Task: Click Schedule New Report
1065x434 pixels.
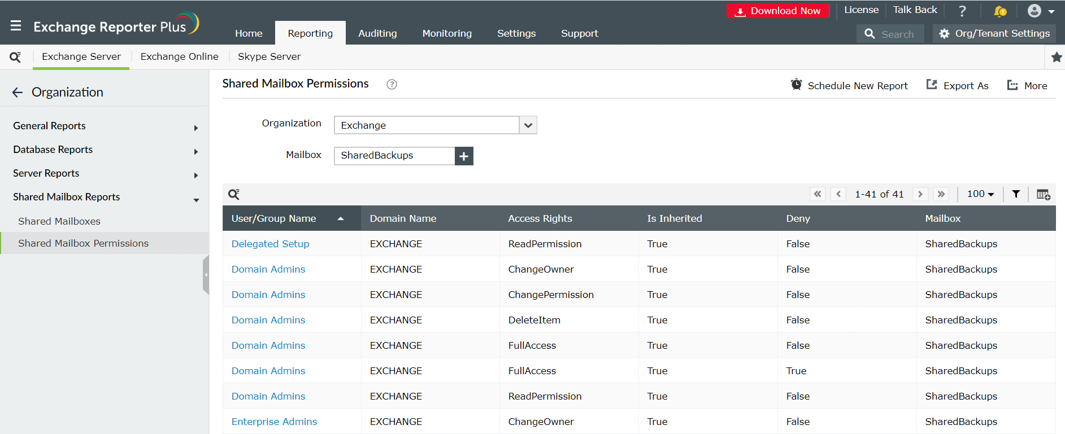Action: click(x=849, y=86)
